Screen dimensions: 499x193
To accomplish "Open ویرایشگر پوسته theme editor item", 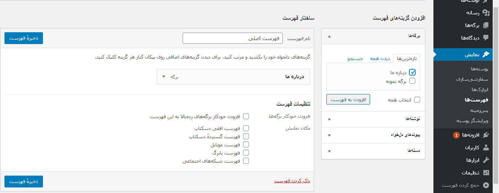I will click(x=472, y=121).
